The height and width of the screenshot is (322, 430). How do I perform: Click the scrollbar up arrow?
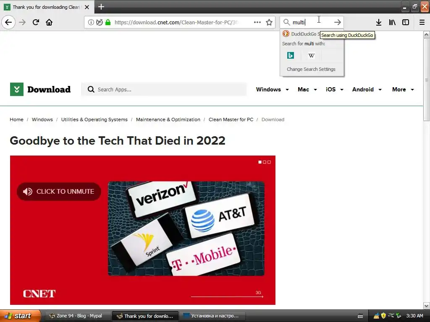pyautogui.click(x=427, y=34)
